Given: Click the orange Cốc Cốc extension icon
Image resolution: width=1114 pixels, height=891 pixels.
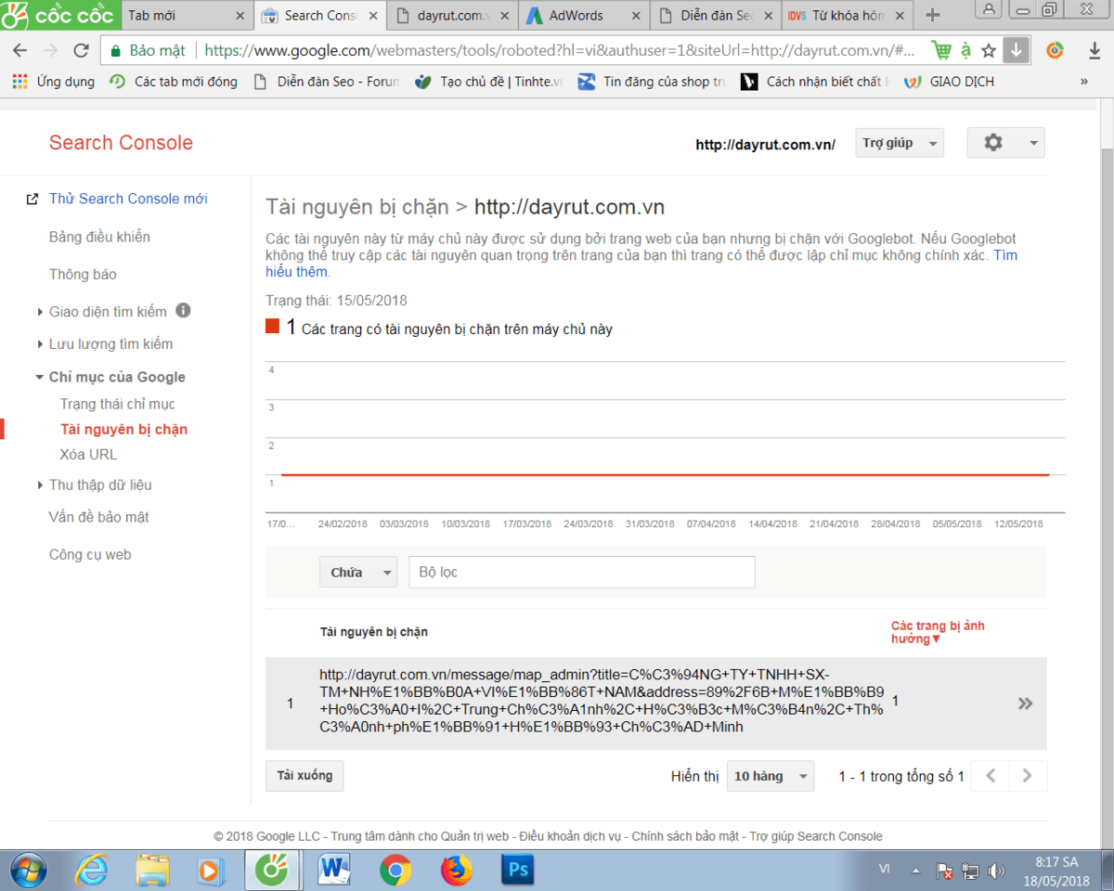Looking at the screenshot, I should point(1056,50).
